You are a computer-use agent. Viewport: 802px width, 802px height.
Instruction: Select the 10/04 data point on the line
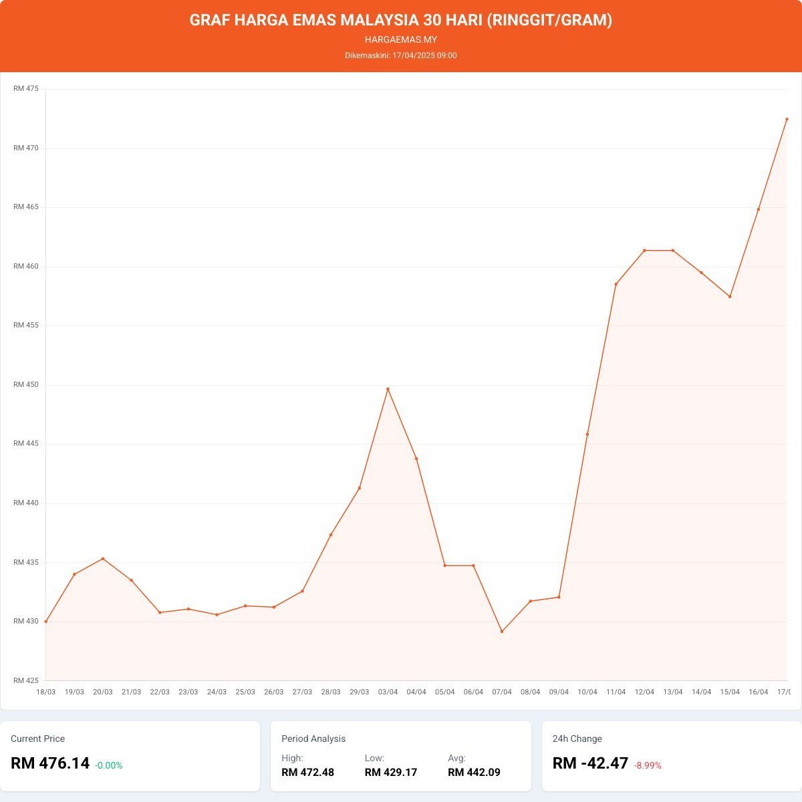[587, 434]
